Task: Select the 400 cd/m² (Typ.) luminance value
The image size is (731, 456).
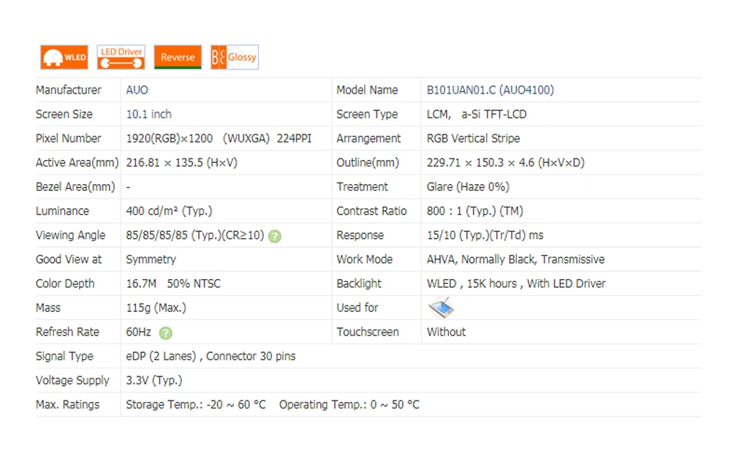Action: click(x=169, y=211)
